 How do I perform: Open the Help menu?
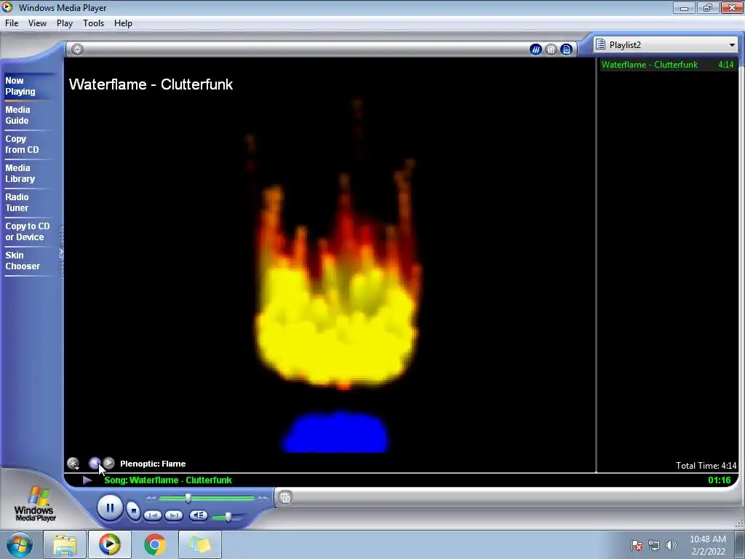coord(123,23)
